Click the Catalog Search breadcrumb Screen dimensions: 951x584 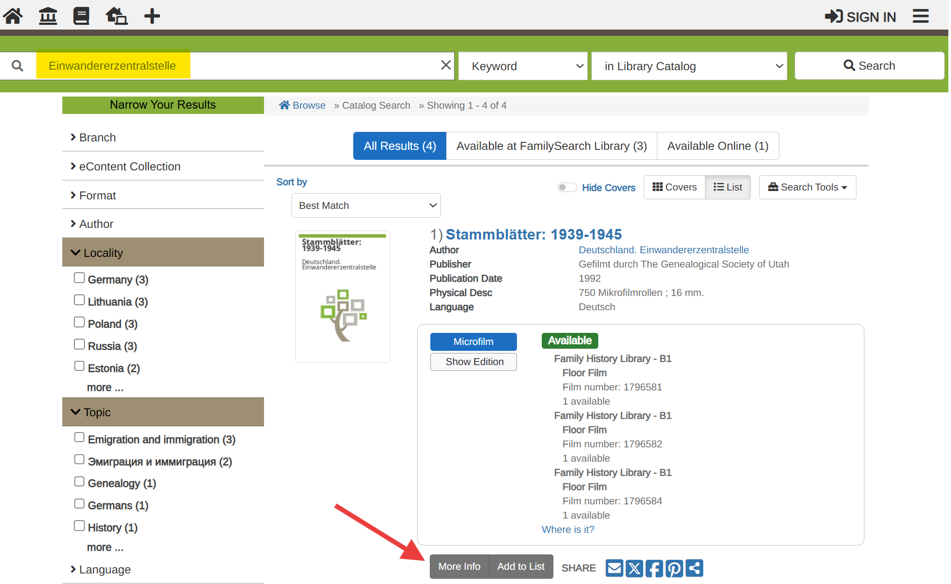[x=376, y=106]
